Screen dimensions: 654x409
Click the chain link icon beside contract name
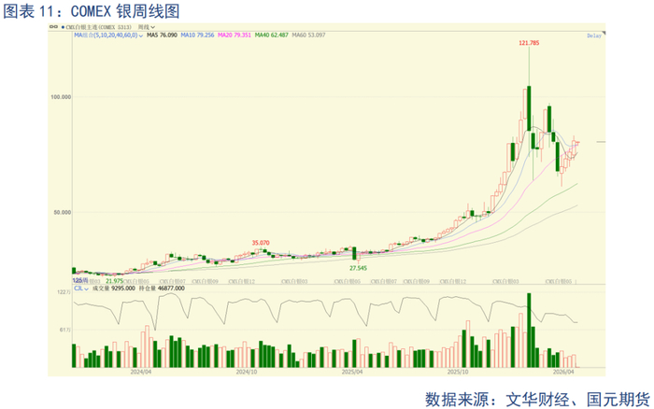[x=53, y=27]
